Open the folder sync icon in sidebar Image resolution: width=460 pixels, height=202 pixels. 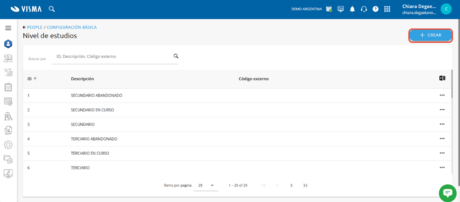(x=8, y=159)
